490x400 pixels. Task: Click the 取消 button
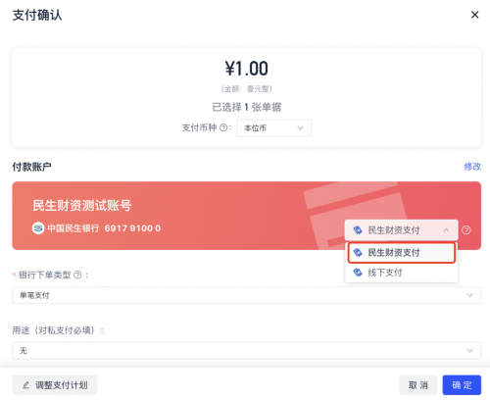coord(418,385)
